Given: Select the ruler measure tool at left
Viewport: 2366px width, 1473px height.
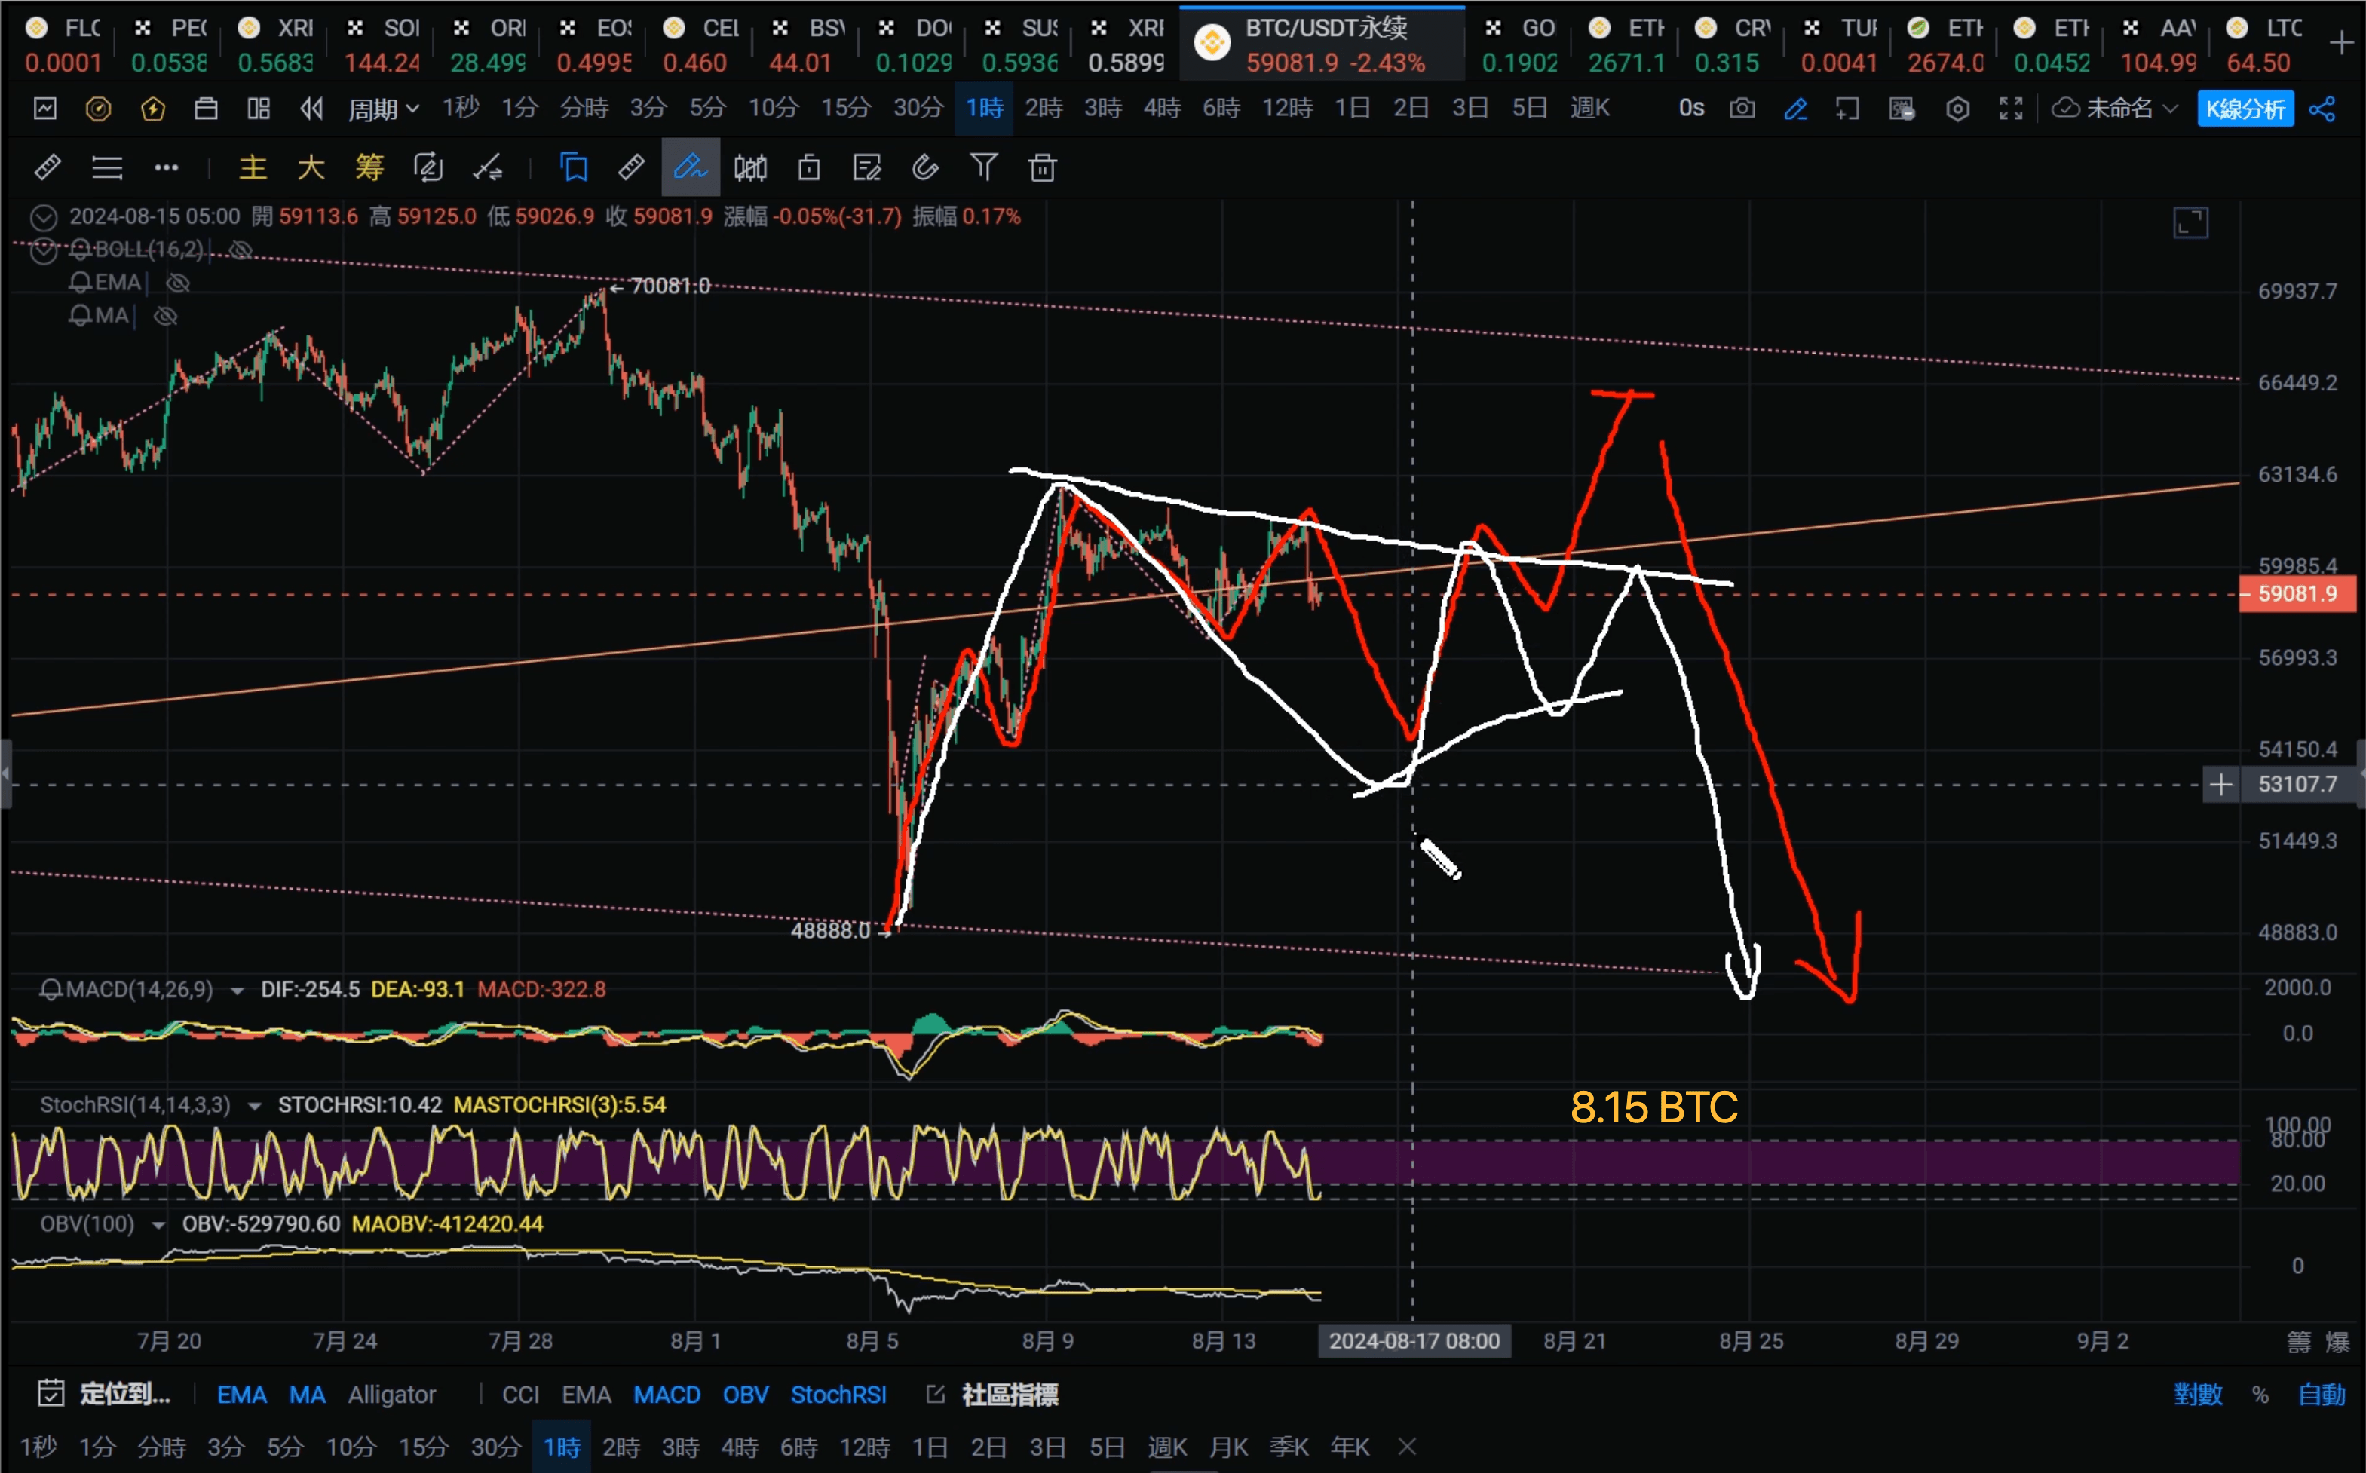Looking at the screenshot, I should pyautogui.click(x=48, y=167).
